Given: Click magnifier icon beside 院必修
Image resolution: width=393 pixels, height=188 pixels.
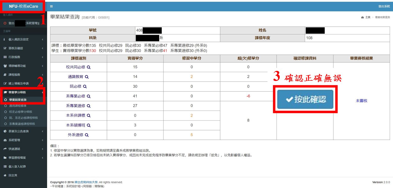Looking at the screenshot, I should [85, 86].
